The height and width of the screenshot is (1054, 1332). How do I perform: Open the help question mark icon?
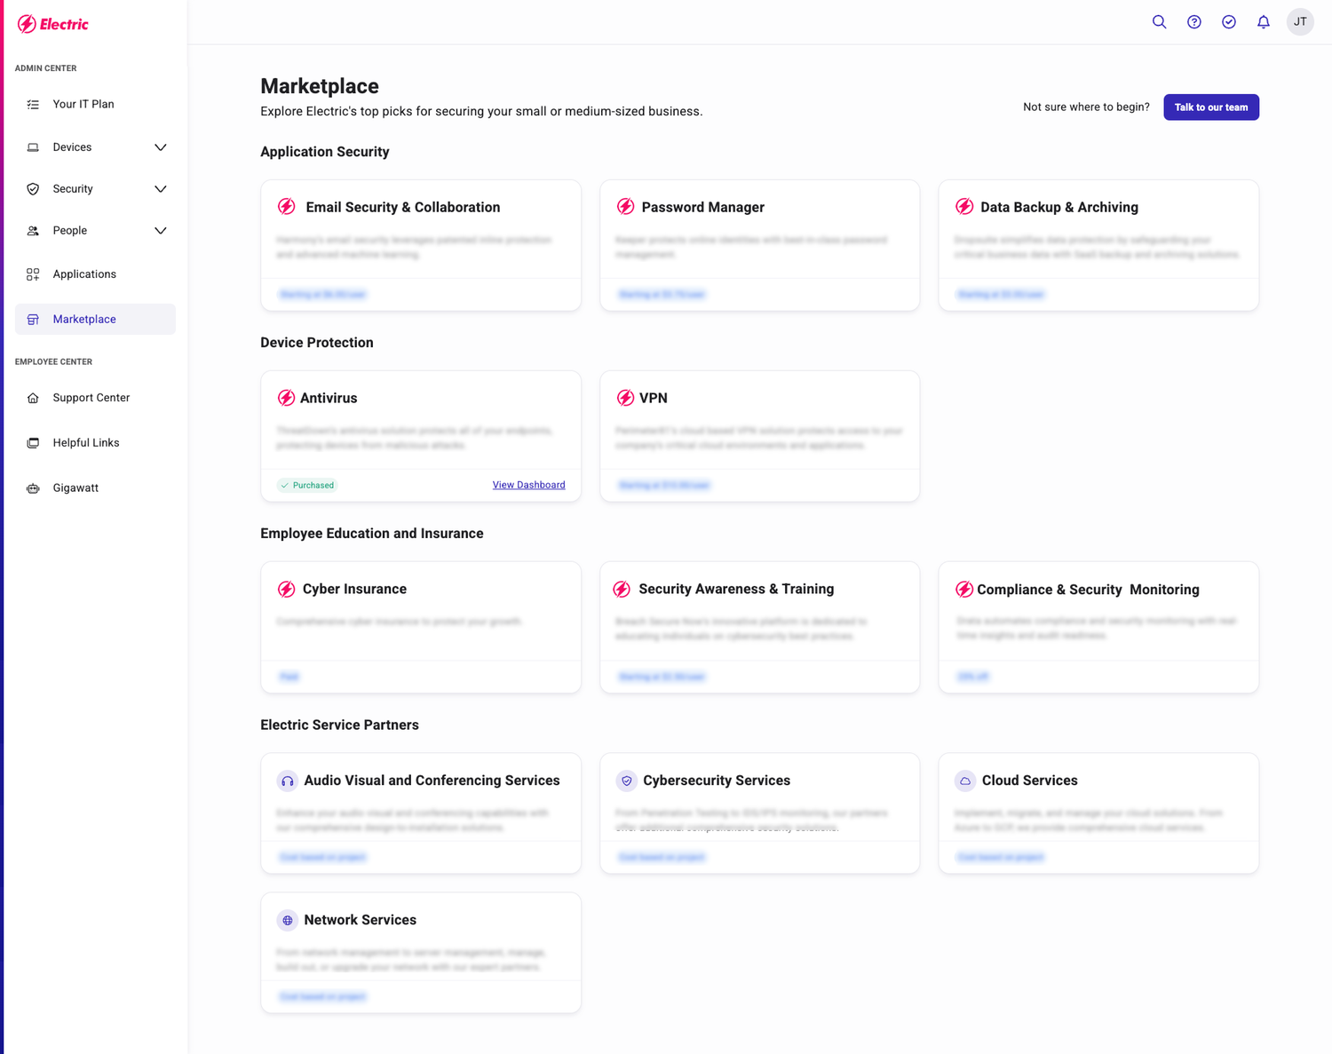pyautogui.click(x=1193, y=22)
